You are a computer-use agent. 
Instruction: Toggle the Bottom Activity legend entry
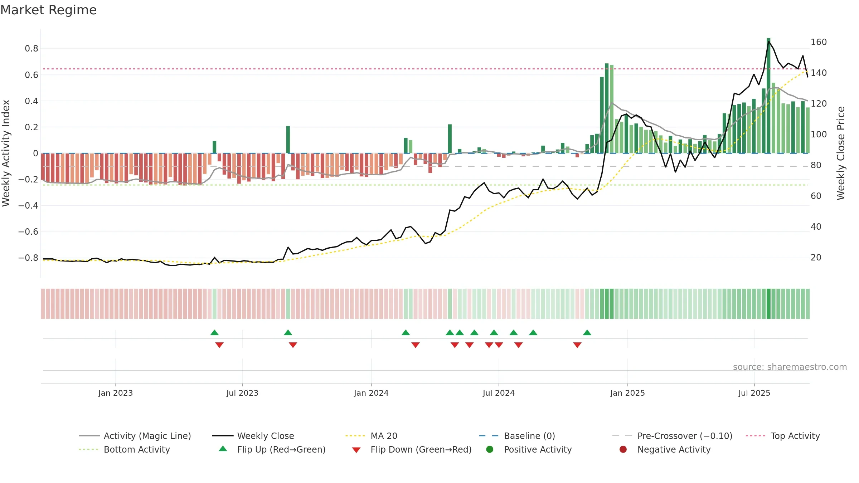coord(124,449)
